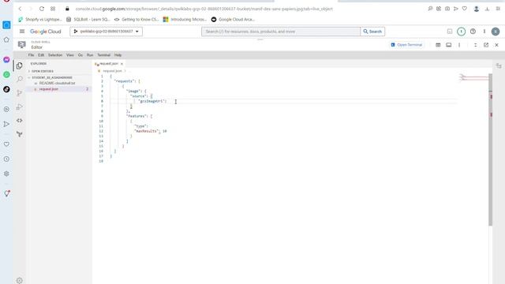The height and width of the screenshot is (284, 505).
Task: Click the editor layout icon above the minimap
Action: coord(499,65)
